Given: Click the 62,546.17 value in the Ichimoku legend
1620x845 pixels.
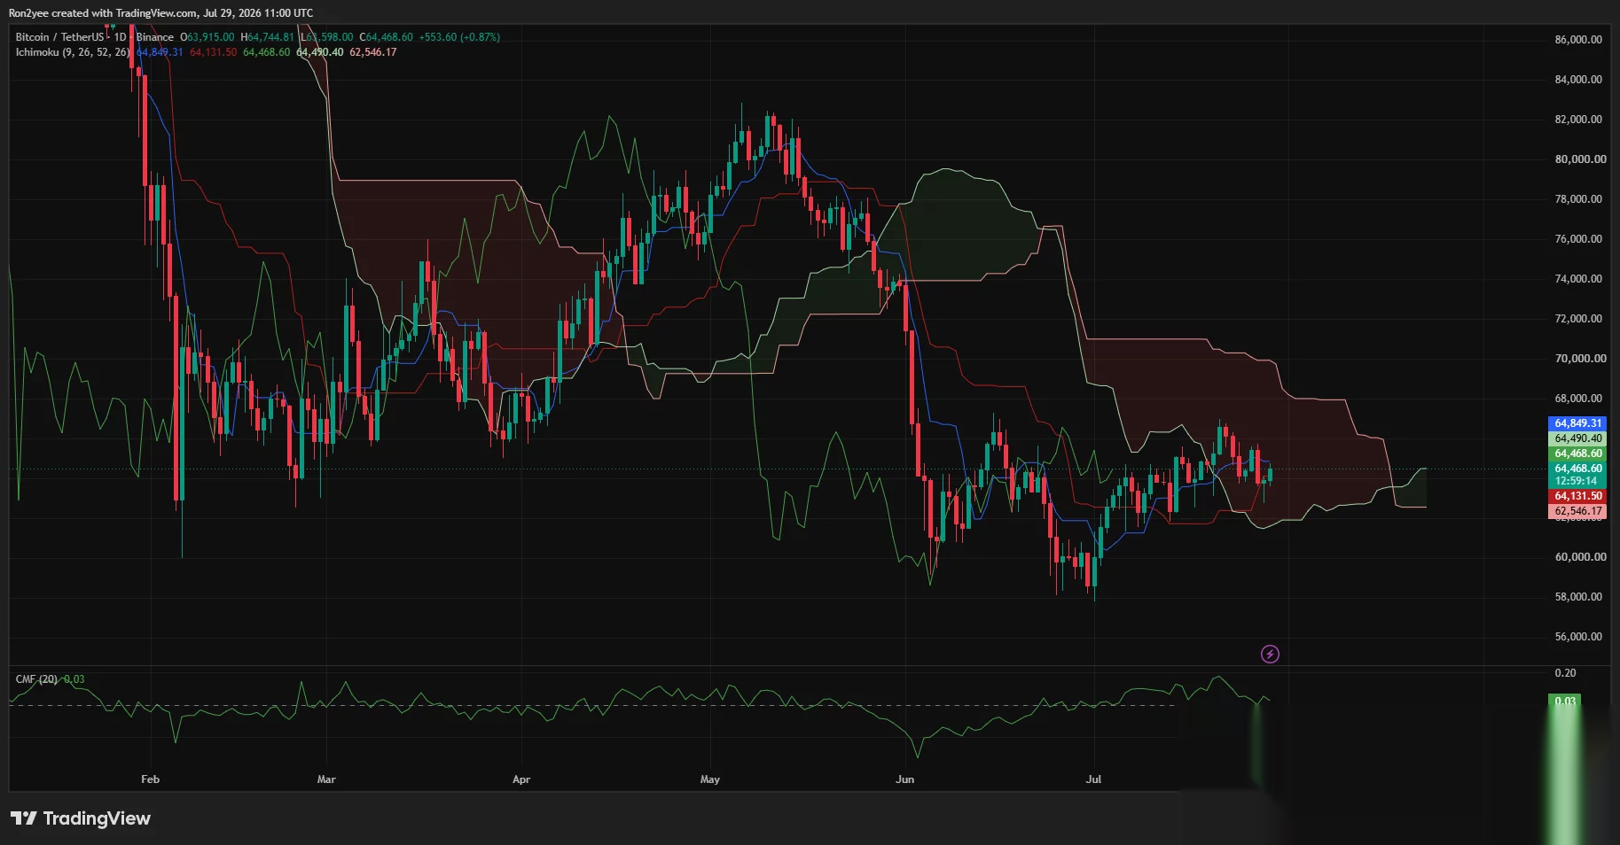Looking at the screenshot, I should click(372, 52).
